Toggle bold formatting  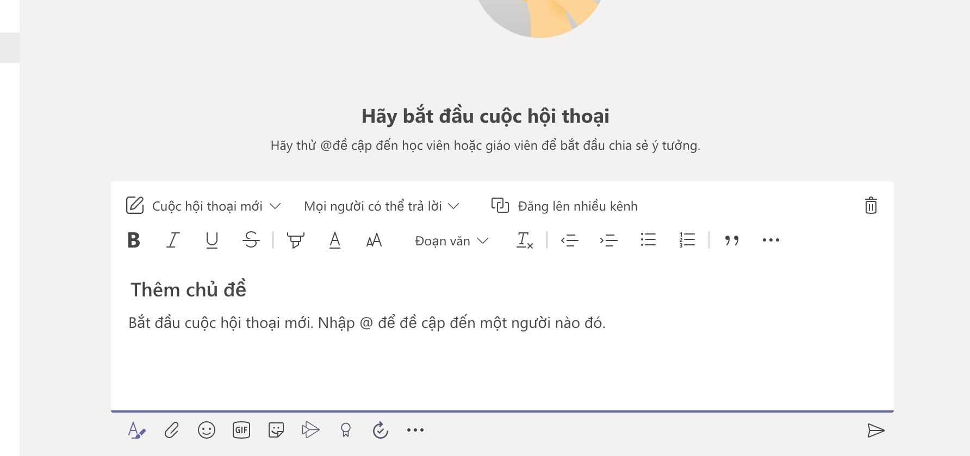coord(134,240)
